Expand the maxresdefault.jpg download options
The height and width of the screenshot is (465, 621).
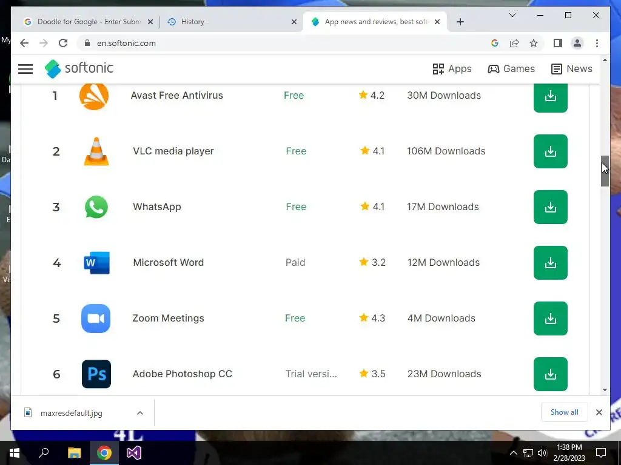pos(140,413)
